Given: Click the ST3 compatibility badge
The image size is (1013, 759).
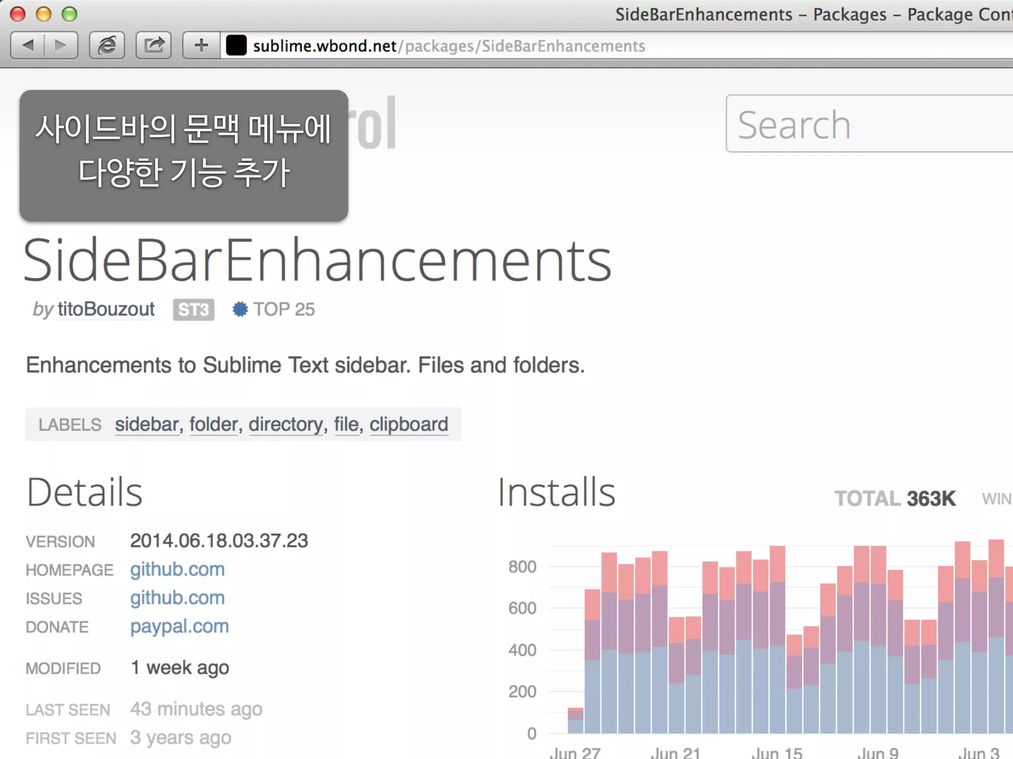Looking at the screenshot, I should click(193, 310).
